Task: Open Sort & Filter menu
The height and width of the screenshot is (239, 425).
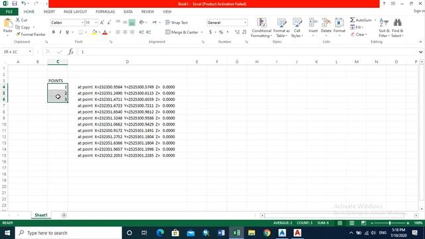Action: coord(384,28)
